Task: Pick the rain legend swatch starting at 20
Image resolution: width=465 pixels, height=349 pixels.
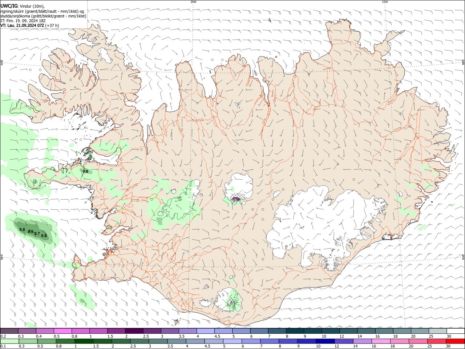Action: [418, 341]
